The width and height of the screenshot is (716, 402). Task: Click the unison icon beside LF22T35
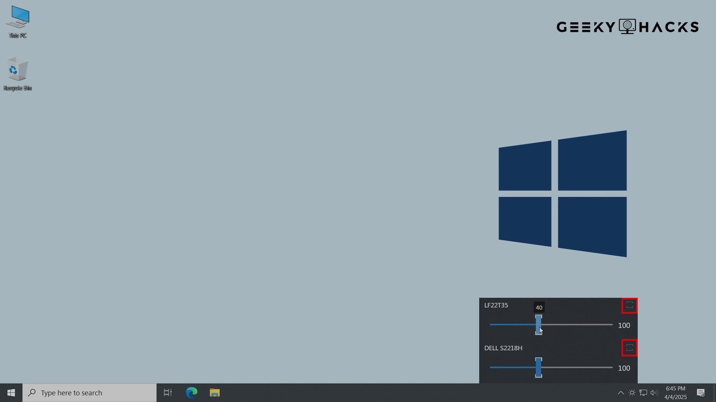pos(629,305)
